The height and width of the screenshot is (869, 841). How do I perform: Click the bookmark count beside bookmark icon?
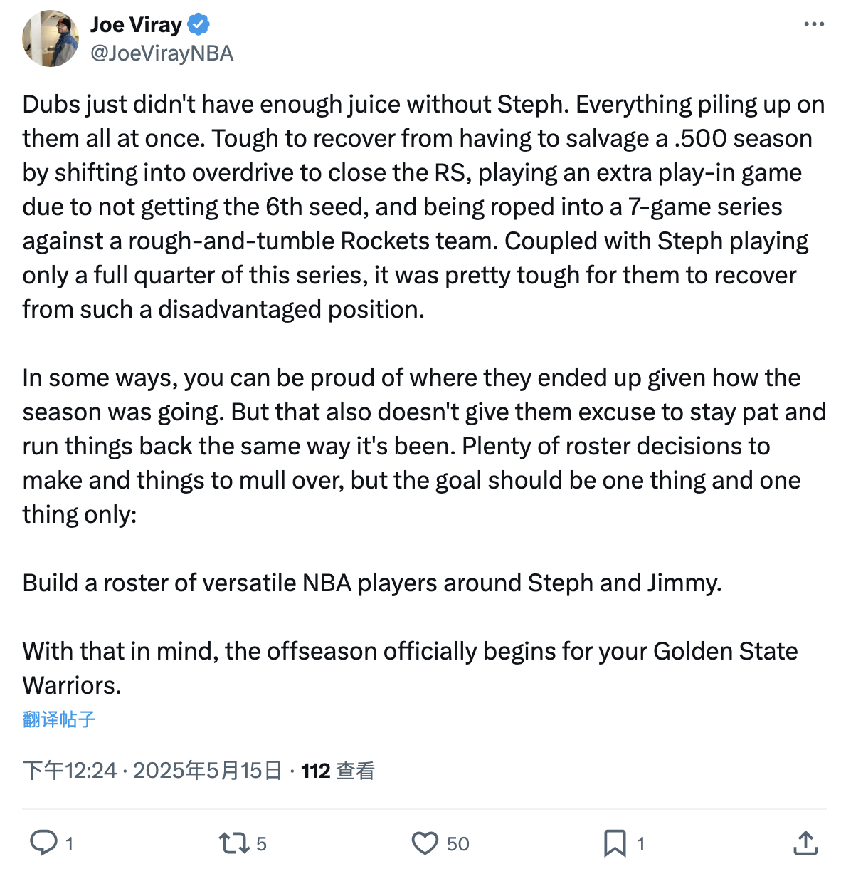[x=640, y=844]
